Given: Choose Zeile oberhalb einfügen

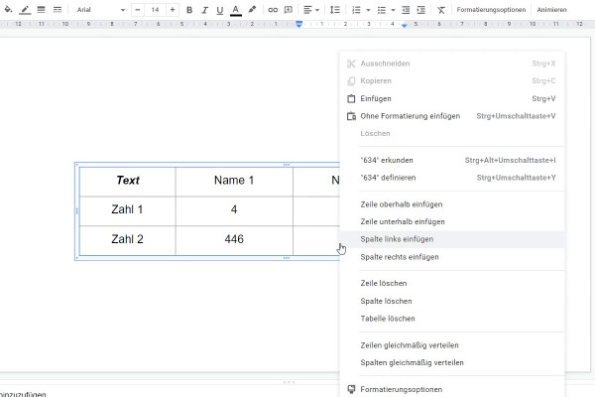Looking at the screenshot, I should (x=451, y=204).
